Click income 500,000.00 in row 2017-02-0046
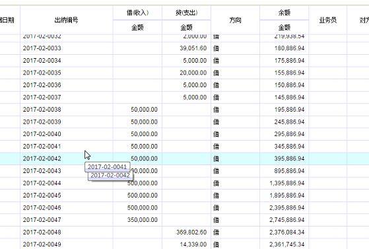This screenshot has width=369, height=249. coord(143,207)
